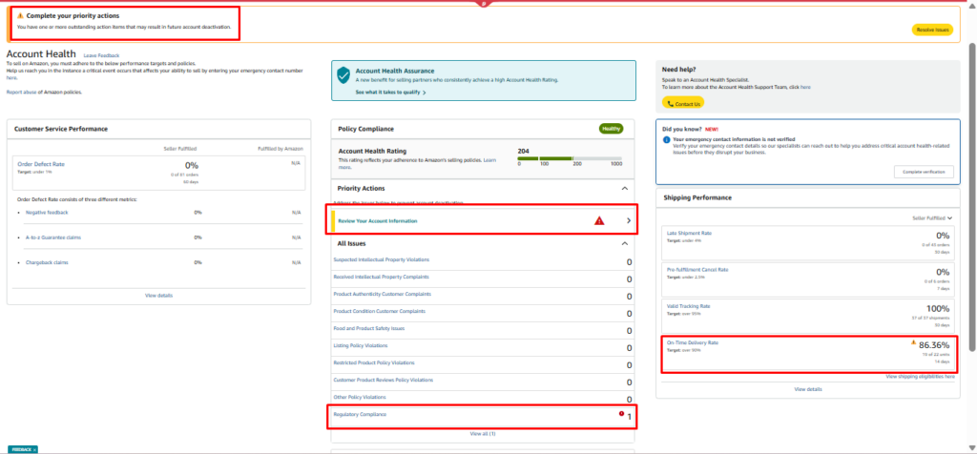The width and height of the screenshot is (977, 454).
Task: Open Restricted Product Policy Violations
Action: (374, 362)
